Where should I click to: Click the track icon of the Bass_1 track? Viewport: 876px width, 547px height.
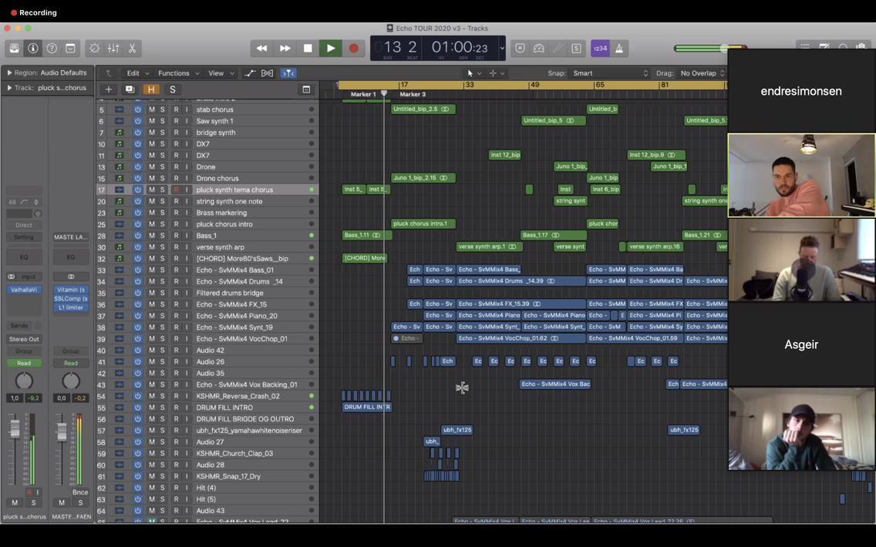pos(119,236)
